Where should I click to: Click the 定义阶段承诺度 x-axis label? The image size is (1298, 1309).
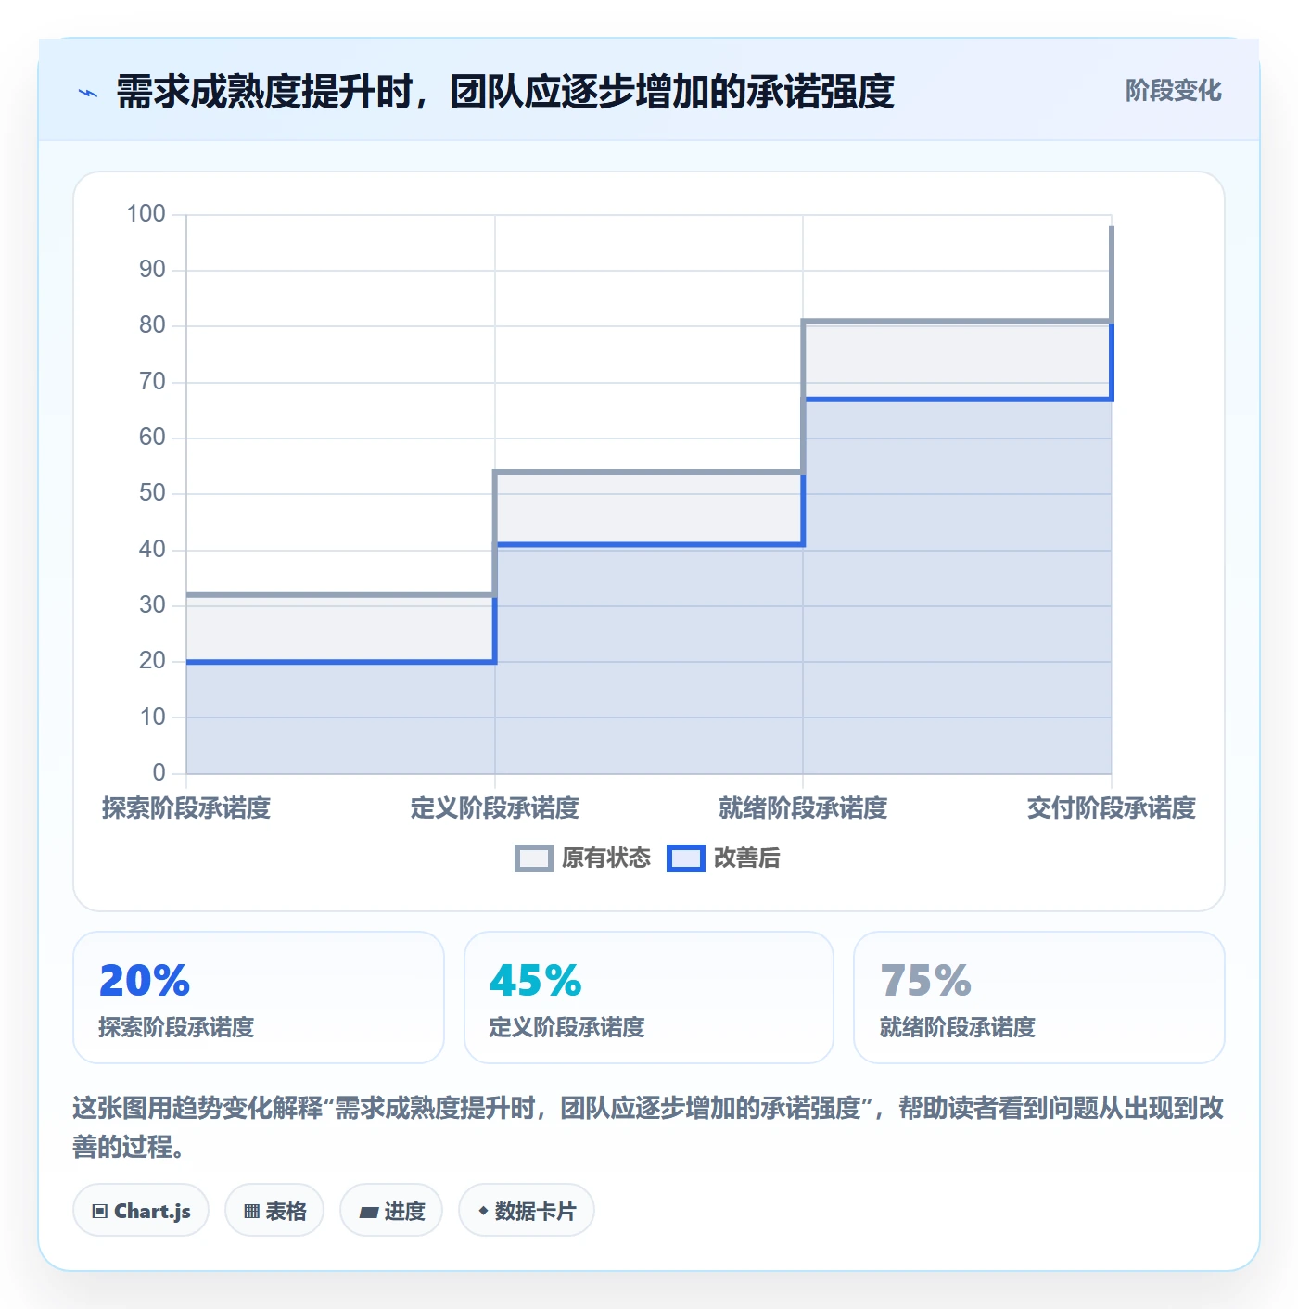click(495, 808)
